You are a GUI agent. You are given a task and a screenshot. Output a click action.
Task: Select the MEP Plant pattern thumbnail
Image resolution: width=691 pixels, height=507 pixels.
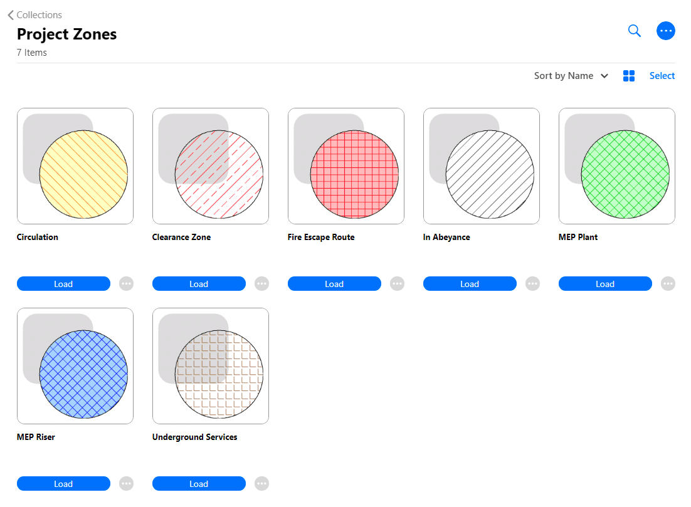pos(616,165)
